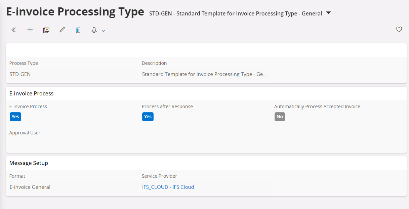Select the E-invoice Process section header
The height and width of the screenshot is (209, 409).
tap(31, 93)
